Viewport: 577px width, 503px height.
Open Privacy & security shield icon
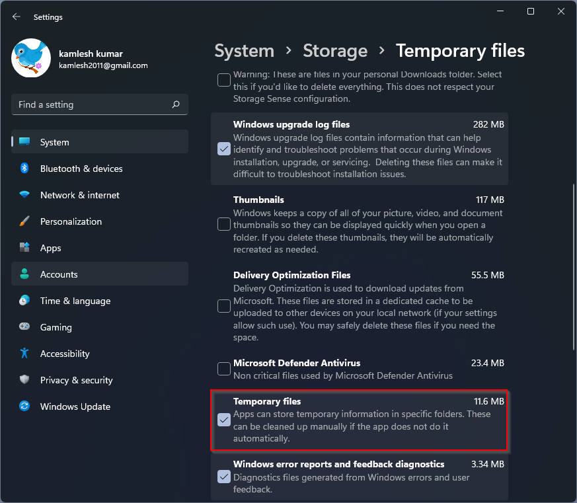click(x=24, y=380)
